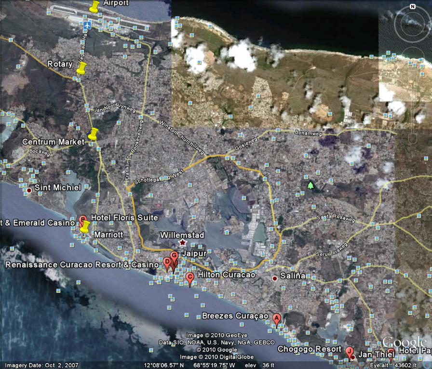432x369 pixels.
Task: Click Renaissance Curacao Resort & Casino label
Action: point(82,264)
